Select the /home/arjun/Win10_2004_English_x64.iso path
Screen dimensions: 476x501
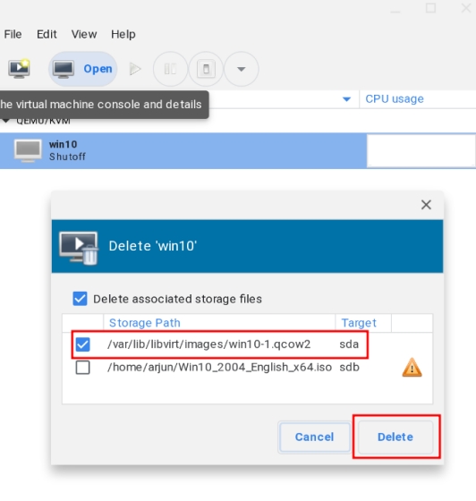coord(219,368)
